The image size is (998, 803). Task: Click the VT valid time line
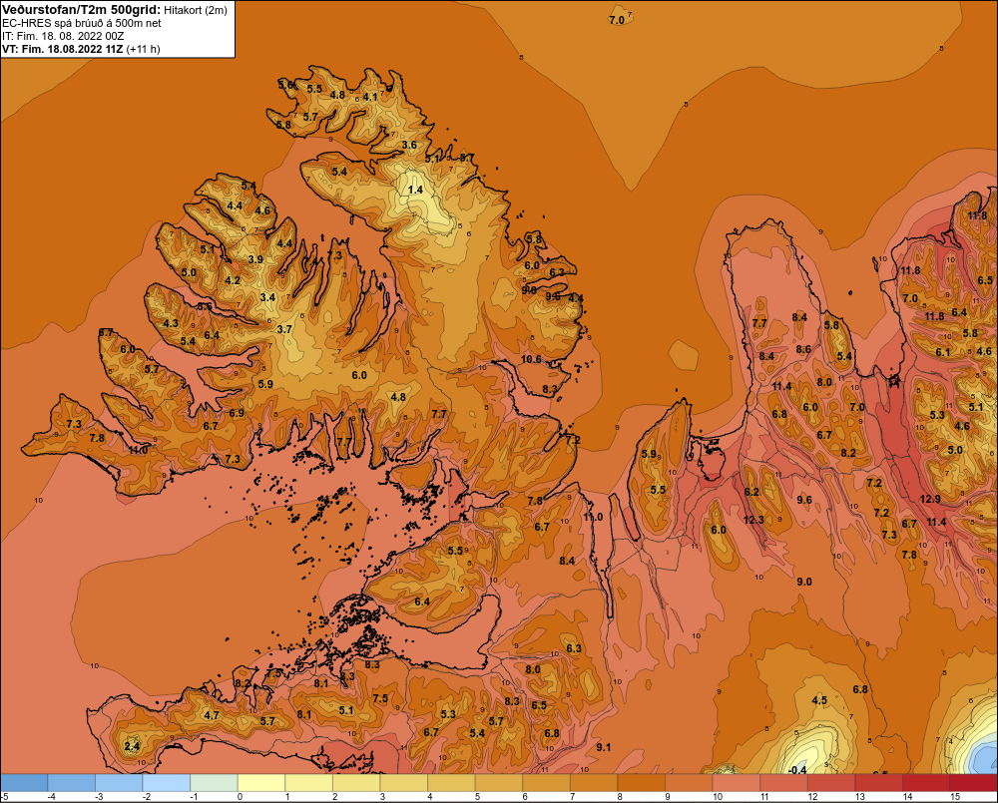81,49
